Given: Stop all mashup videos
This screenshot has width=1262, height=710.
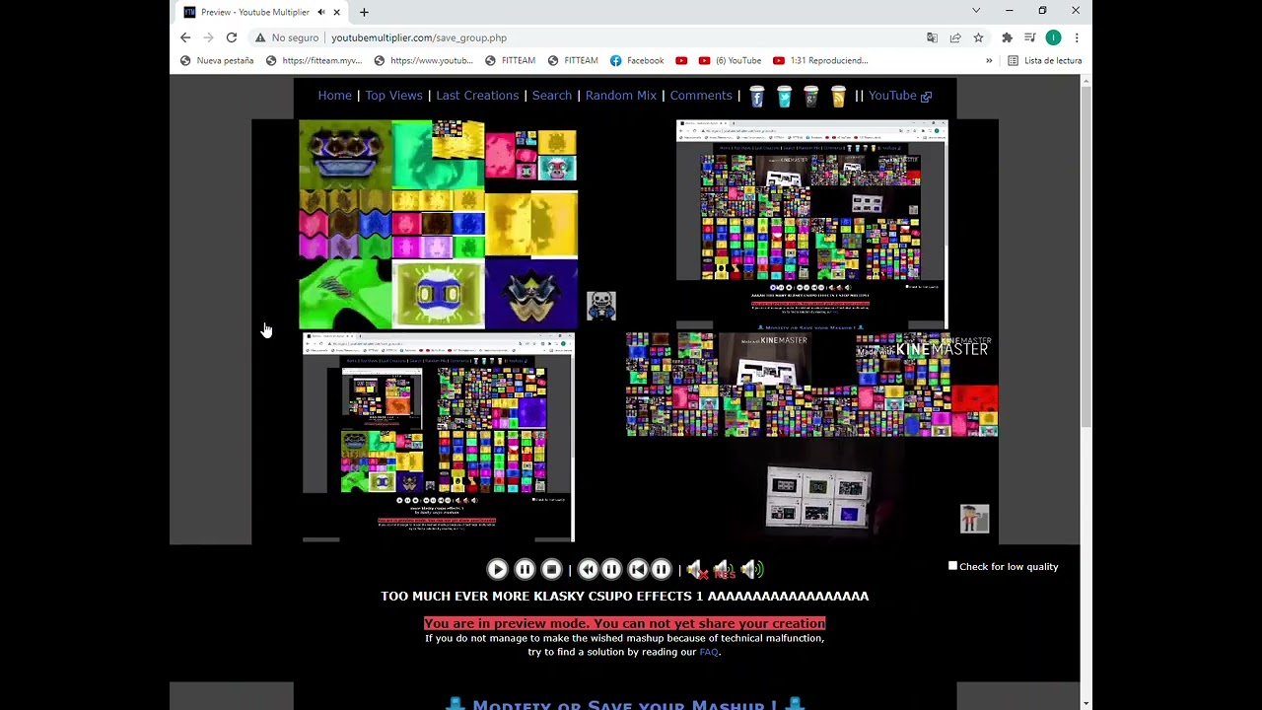Looking at the screenshot, I should point(551,569).
